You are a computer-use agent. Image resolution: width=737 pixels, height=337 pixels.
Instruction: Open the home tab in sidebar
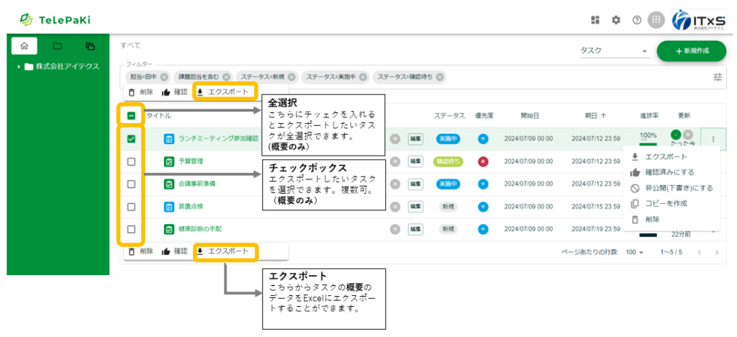[x=24, y=47]
